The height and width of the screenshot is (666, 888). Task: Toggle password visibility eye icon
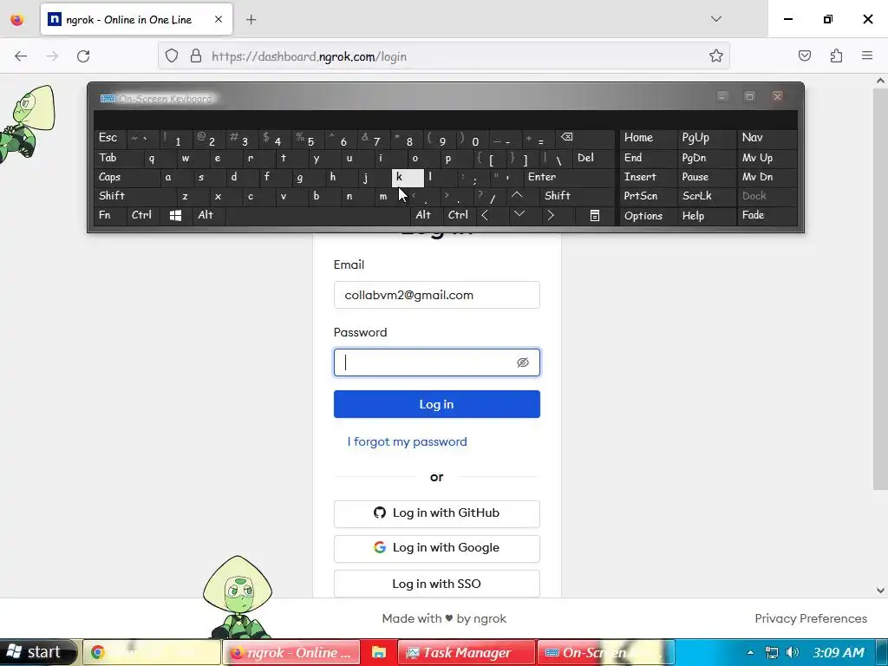(522, 362)
